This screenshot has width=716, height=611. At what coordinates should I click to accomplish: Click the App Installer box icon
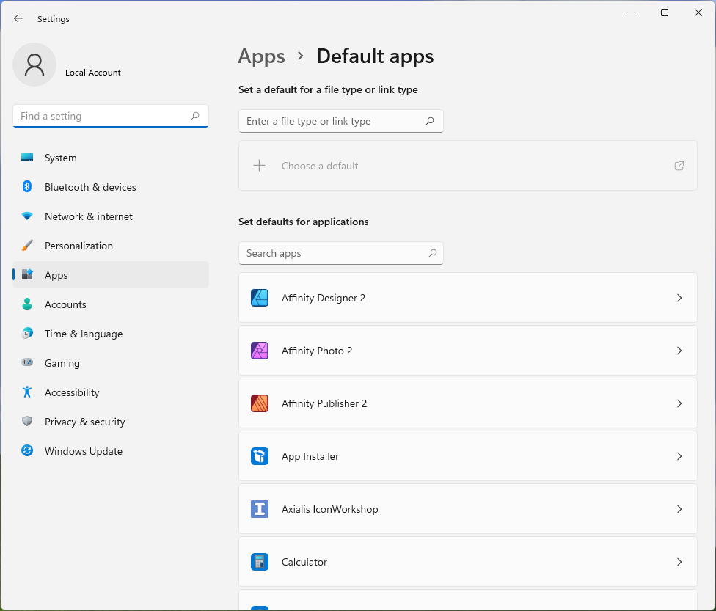260,456
